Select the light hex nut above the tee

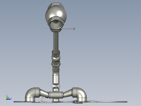pyautogui.click(x=56, y=86)
